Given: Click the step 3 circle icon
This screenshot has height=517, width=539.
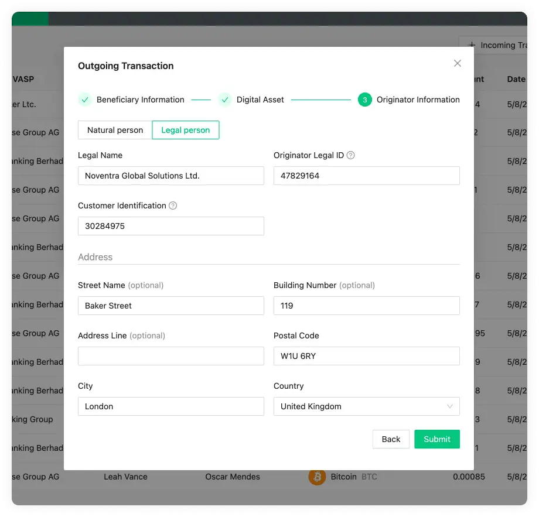Looking at the screenshot, I should click(366, 100).
